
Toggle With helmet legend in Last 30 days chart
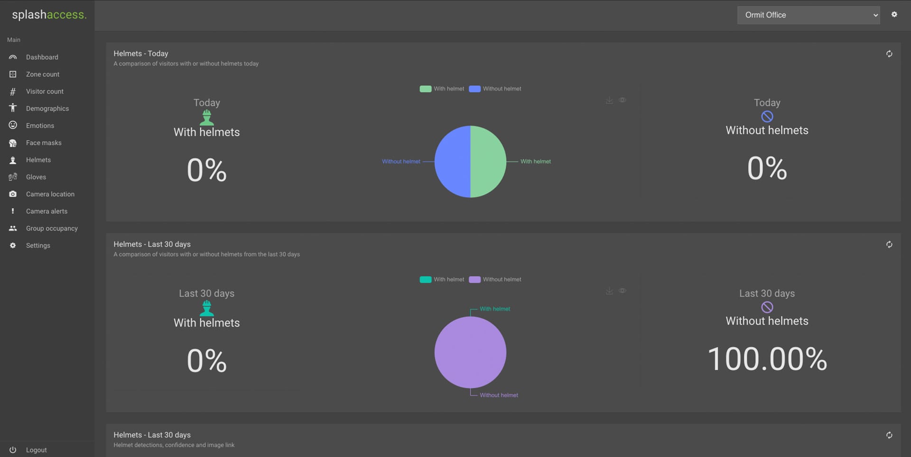click(x=442, y=280)
